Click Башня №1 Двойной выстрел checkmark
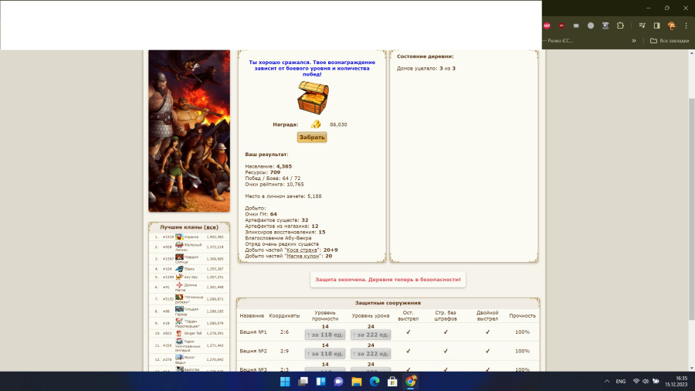This screenshot has height=391, width=695. (487, 331)
